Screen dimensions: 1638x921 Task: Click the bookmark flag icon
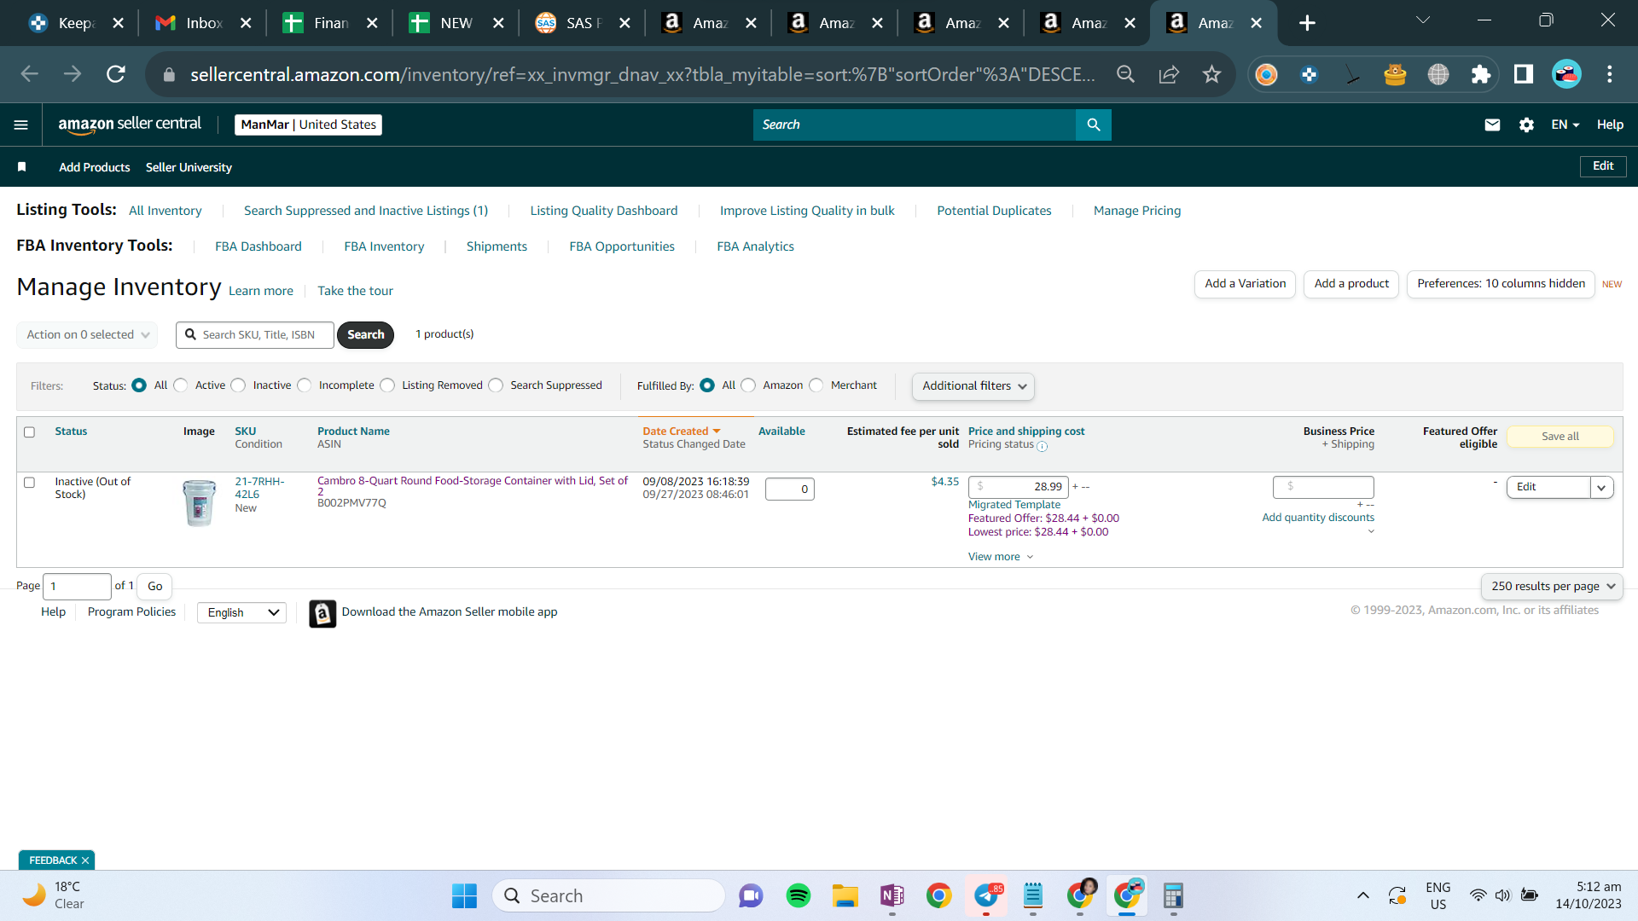point(22,167)
